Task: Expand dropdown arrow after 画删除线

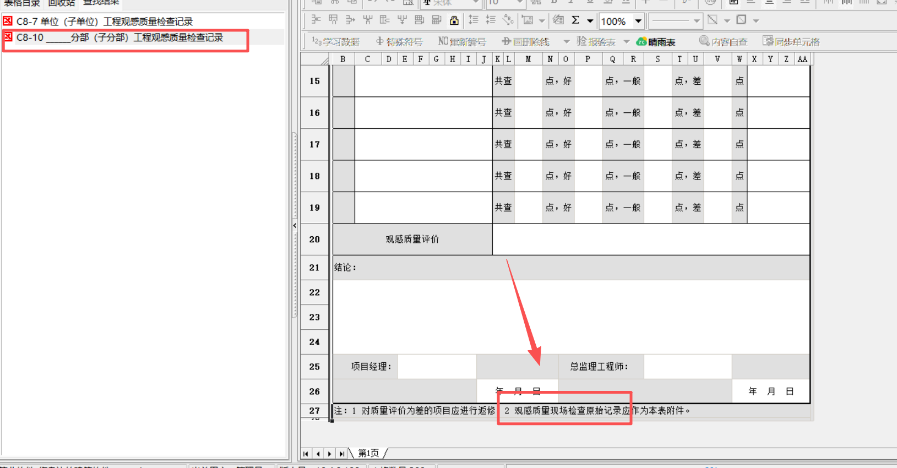Action: tap(567, 42)
